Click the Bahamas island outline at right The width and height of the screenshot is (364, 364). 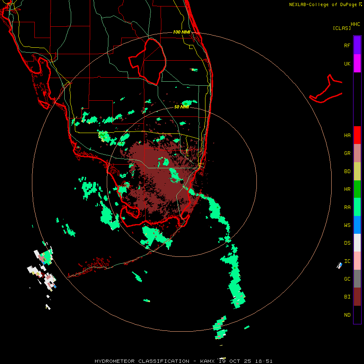[x=326, y=89]
